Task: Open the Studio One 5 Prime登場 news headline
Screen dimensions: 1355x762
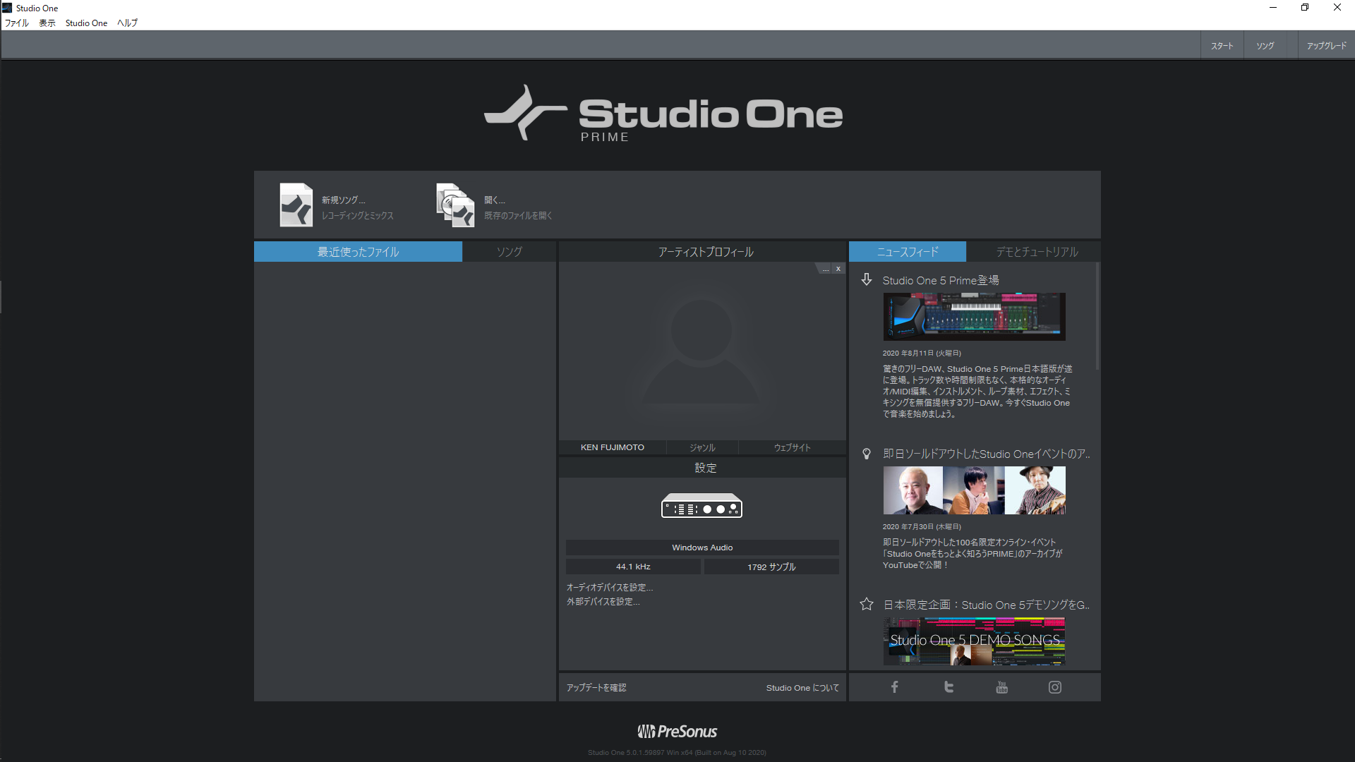Action: pyautogui.click(x=941, y=280)
